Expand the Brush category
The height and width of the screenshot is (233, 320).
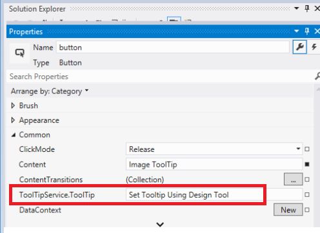tap(13, 106)
